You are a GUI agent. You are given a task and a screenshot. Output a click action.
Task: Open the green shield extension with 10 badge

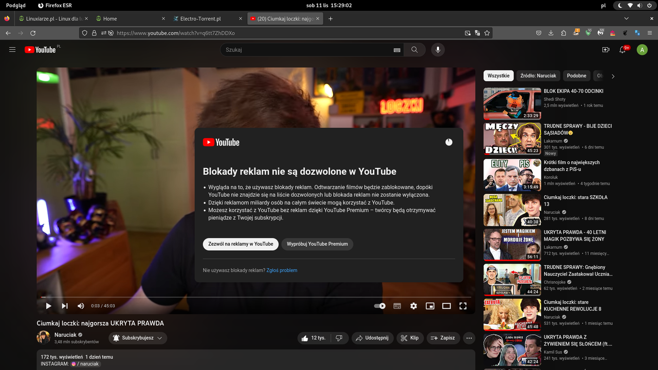tap(588, 32)
